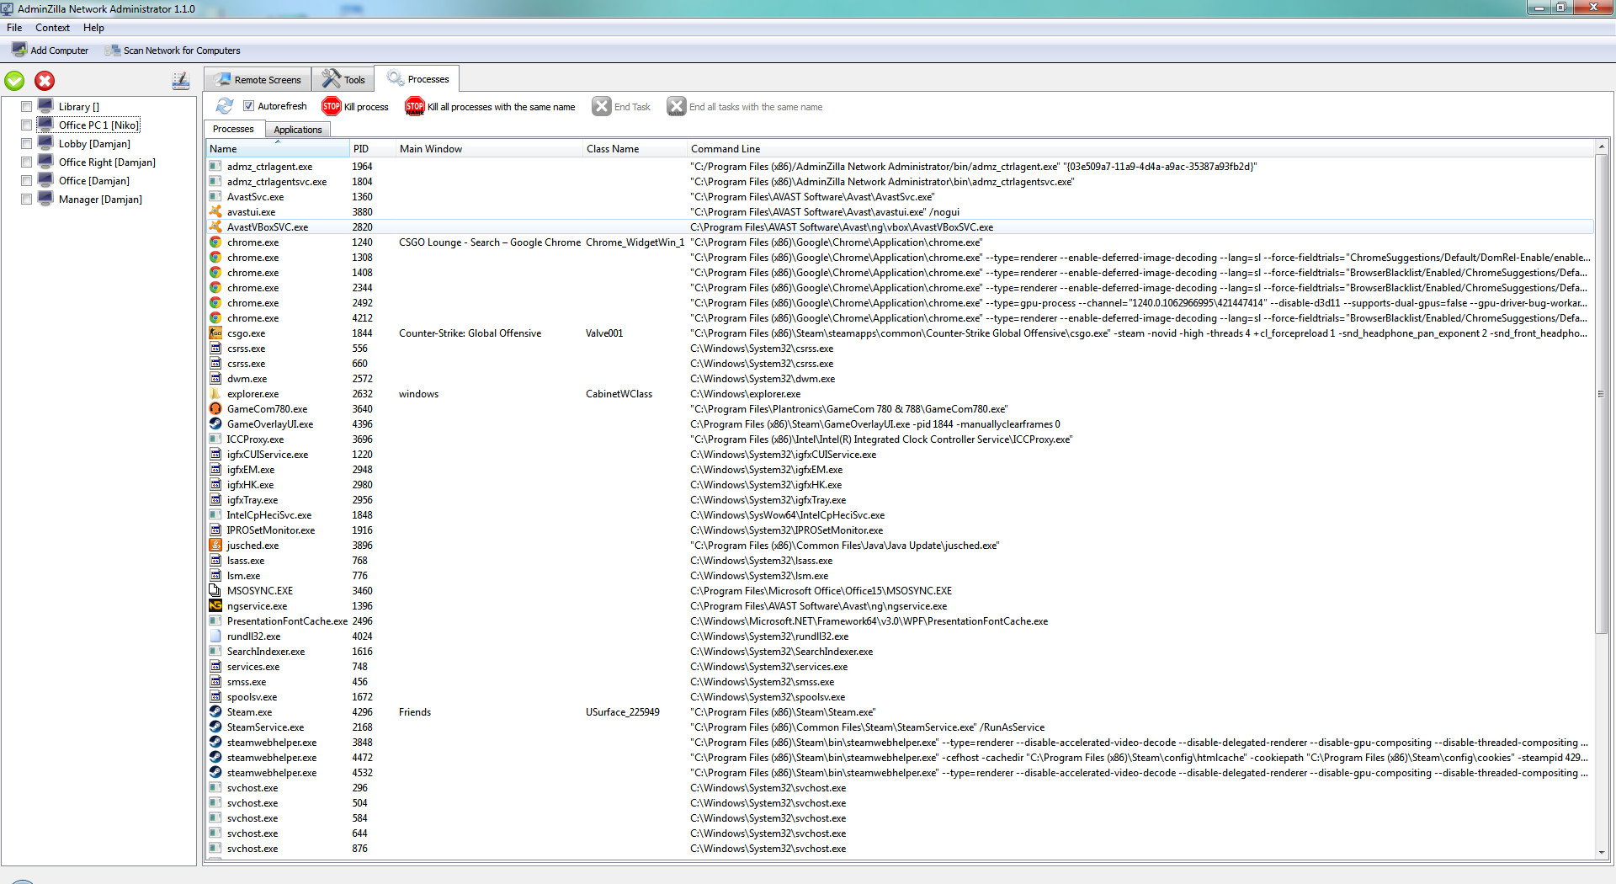This screenshot has width=1616, height=884.
Task: Click the Kill process stop icon
Action: tap(332, 106)
